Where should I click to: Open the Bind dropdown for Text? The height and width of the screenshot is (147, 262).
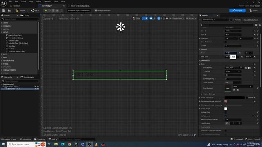click(248, 53)
